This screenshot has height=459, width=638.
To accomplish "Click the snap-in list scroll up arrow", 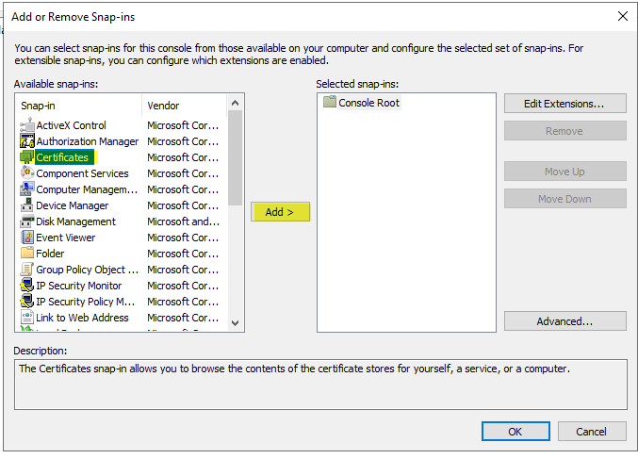I will coord(235,104).
